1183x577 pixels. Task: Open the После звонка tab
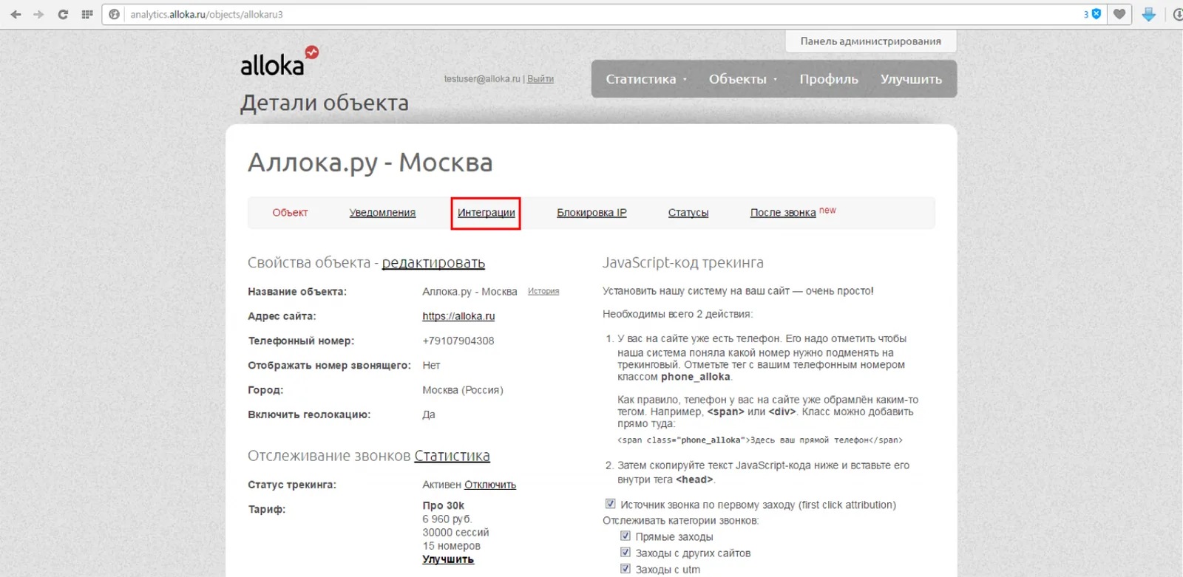coord(783,213)
